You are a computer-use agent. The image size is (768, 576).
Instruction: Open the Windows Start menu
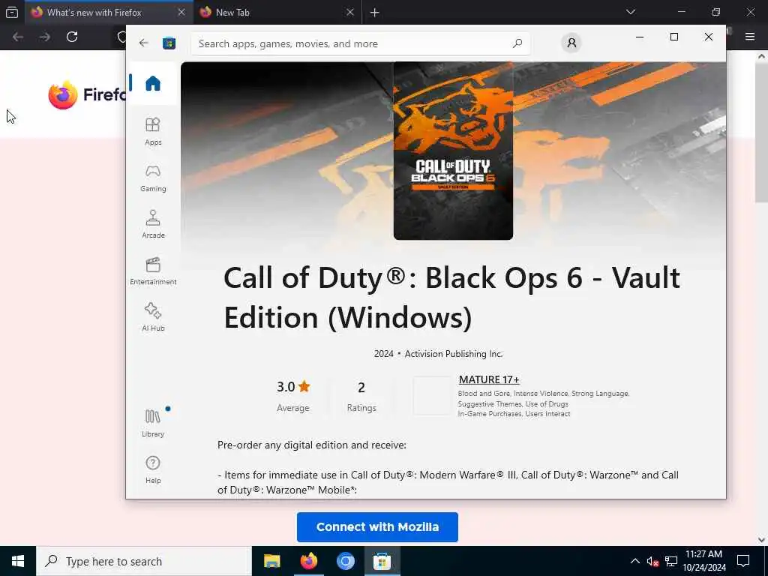pyautogui.click(x=18, y=561)
